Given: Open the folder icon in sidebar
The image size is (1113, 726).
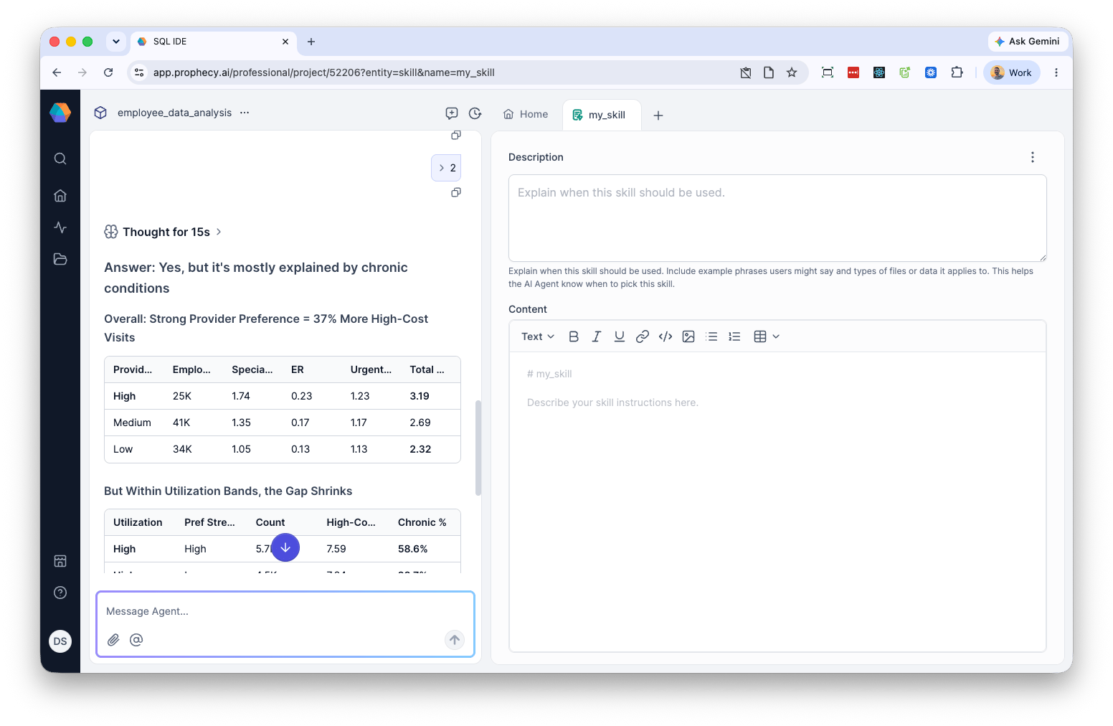Looking at the screenshot, I should tap(60, 259).
